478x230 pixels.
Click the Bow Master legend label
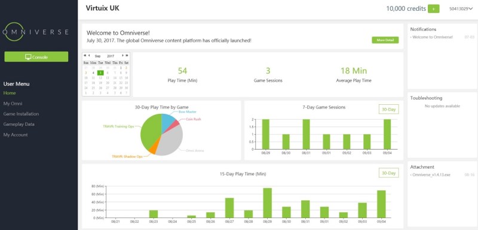188,112
